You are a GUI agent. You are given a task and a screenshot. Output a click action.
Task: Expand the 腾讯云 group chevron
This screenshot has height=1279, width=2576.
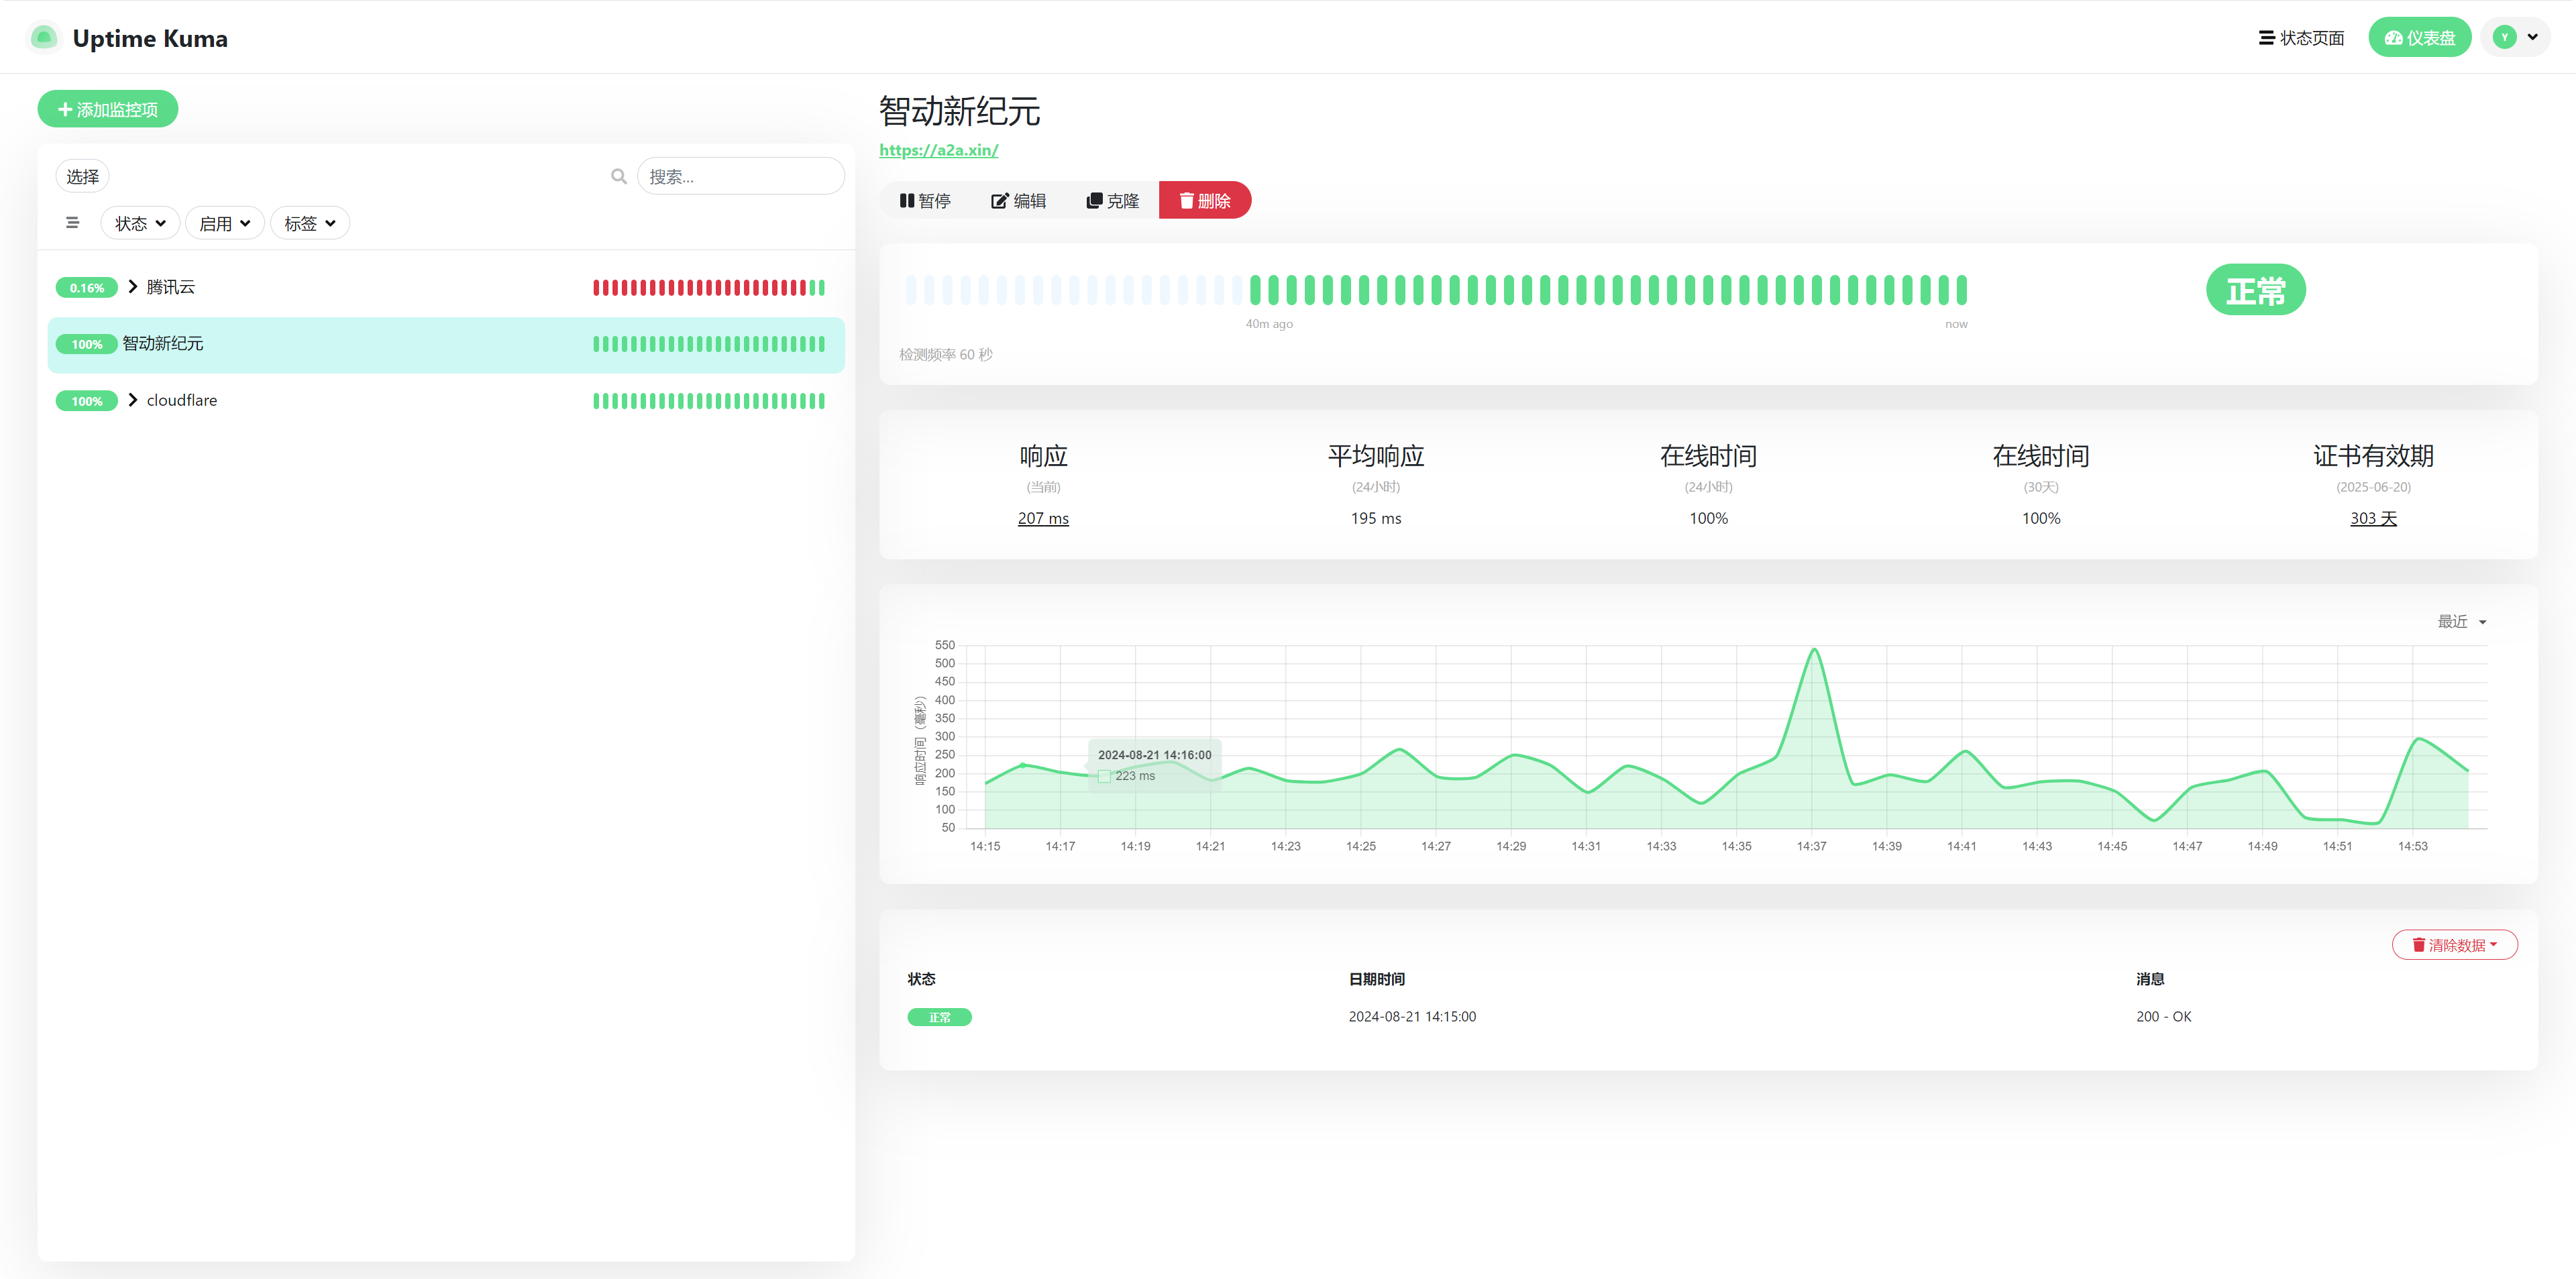[133, 287]
